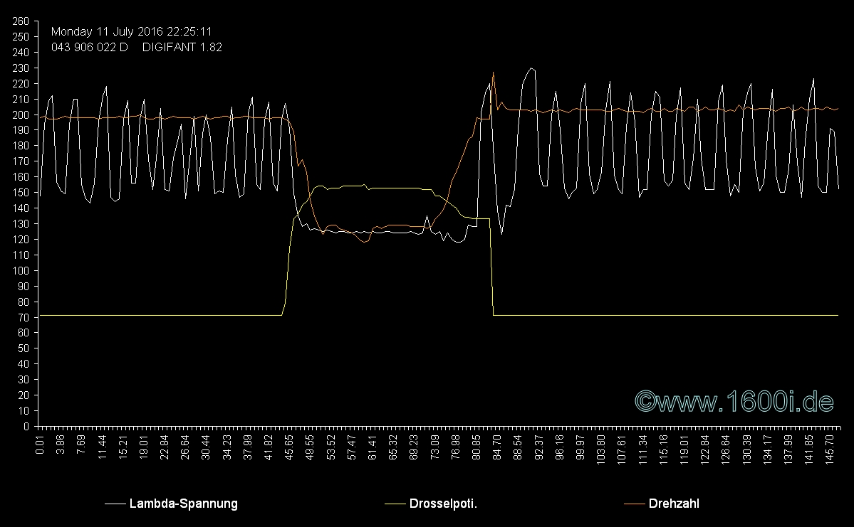
Task: Select the Drosselpoti. legend entry
Action: tap(443, 504)
